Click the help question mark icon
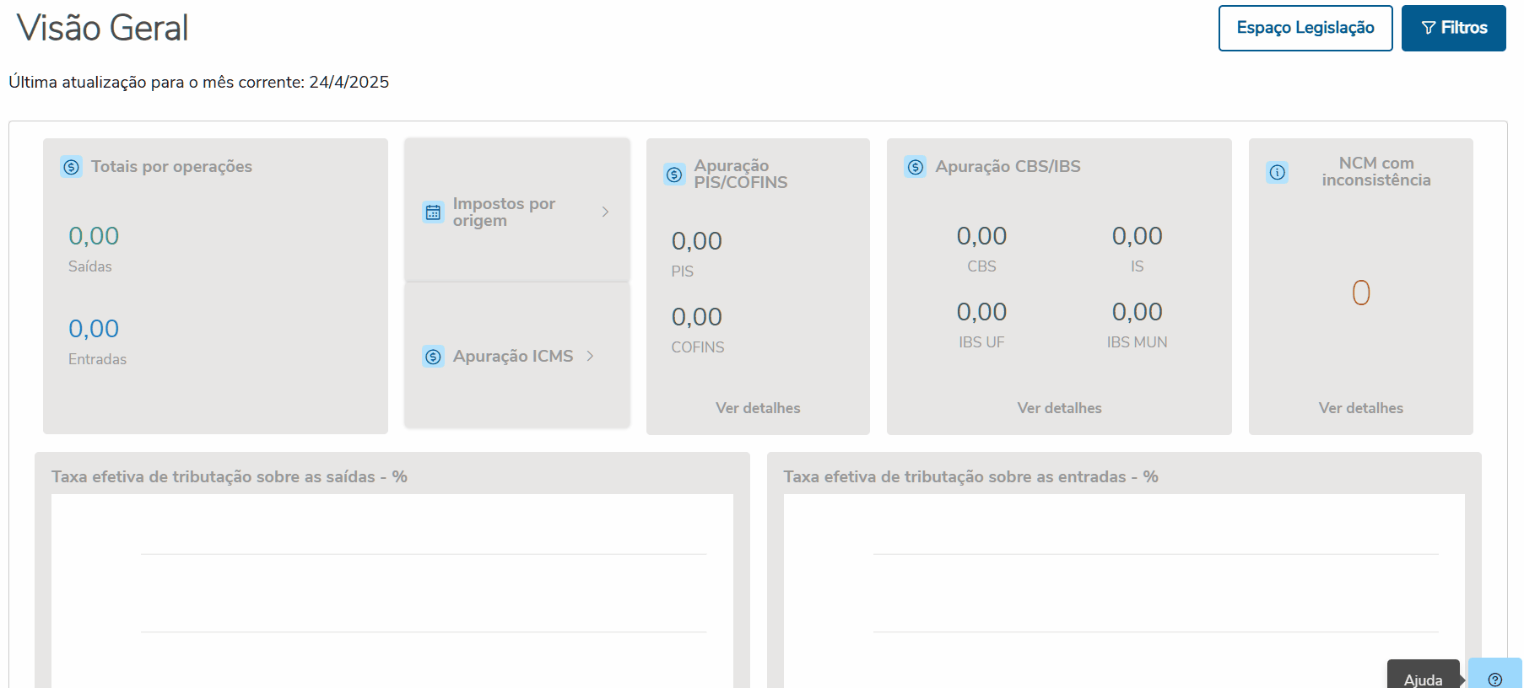The image size is (1524, 688). tap(1495, 680)
